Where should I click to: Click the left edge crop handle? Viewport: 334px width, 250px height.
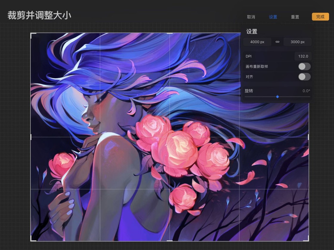tap(31, 137)
